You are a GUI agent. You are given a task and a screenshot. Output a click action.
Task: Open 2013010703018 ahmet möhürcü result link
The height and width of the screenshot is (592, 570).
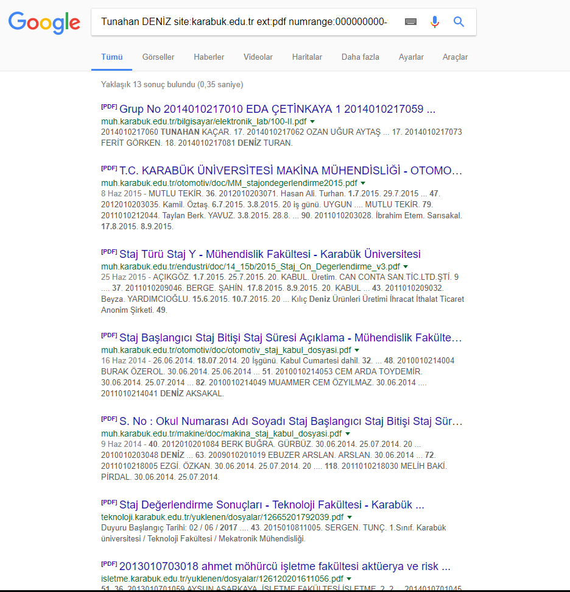point(285,566)
